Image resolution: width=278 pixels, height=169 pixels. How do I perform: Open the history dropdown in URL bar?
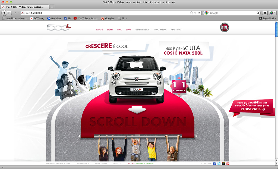(x=195, y=13)
